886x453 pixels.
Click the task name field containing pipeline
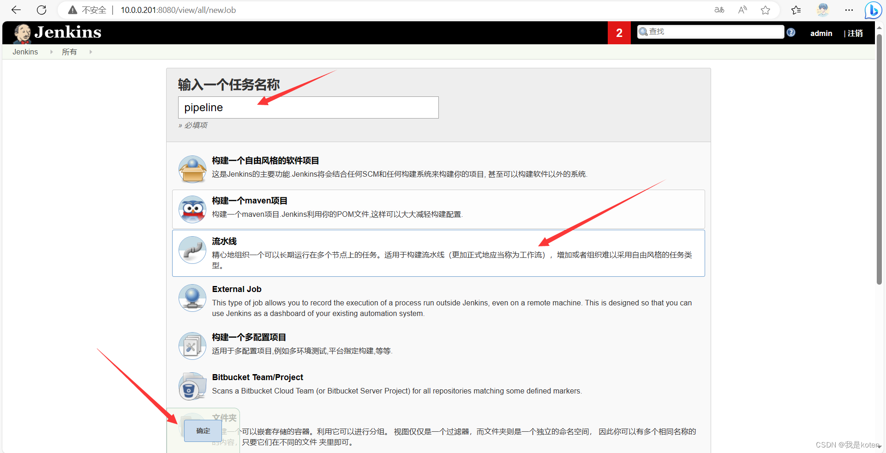(x=308, y=107)
